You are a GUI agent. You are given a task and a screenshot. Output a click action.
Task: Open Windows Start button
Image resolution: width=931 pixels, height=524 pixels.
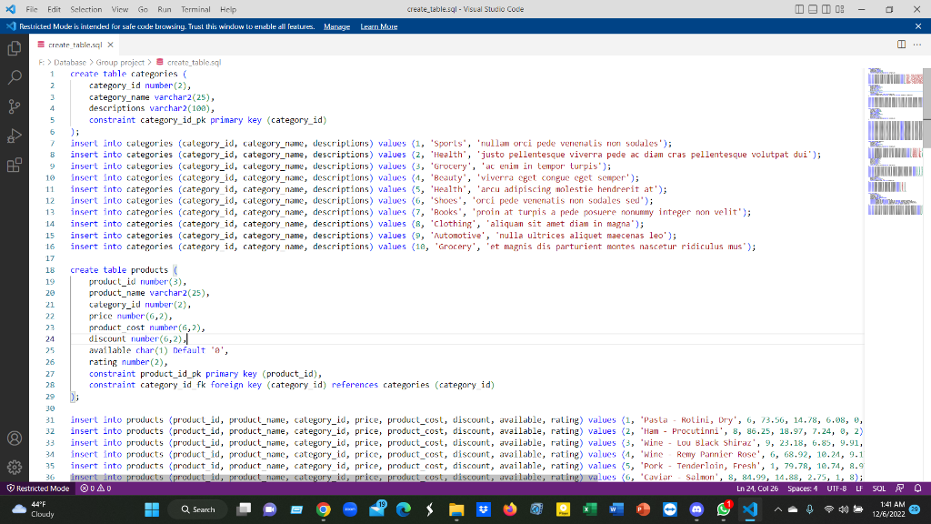152,509
